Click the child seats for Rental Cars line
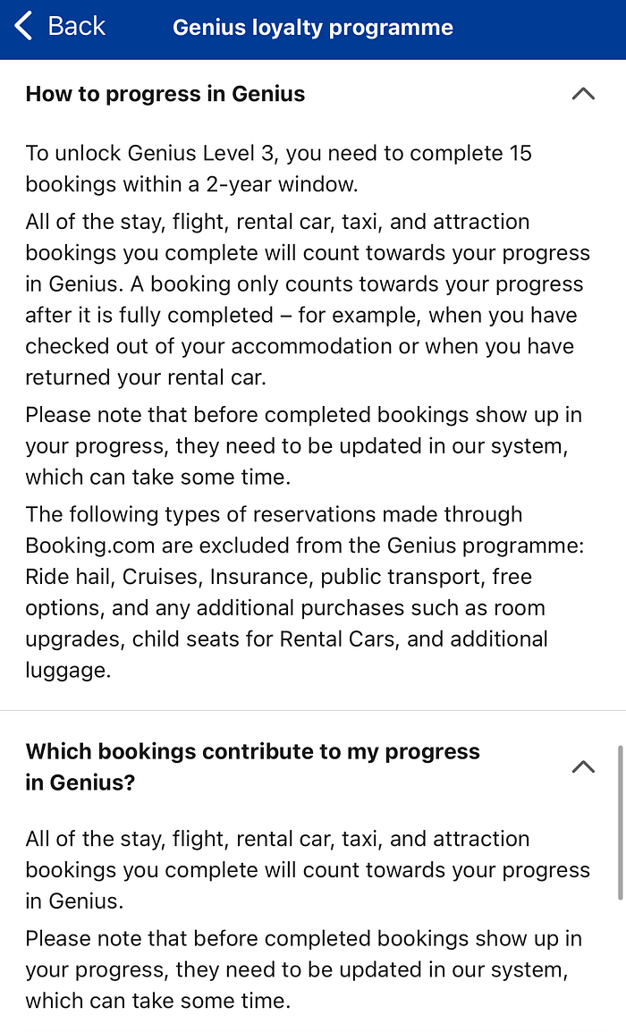 click(x=286, y=639)
